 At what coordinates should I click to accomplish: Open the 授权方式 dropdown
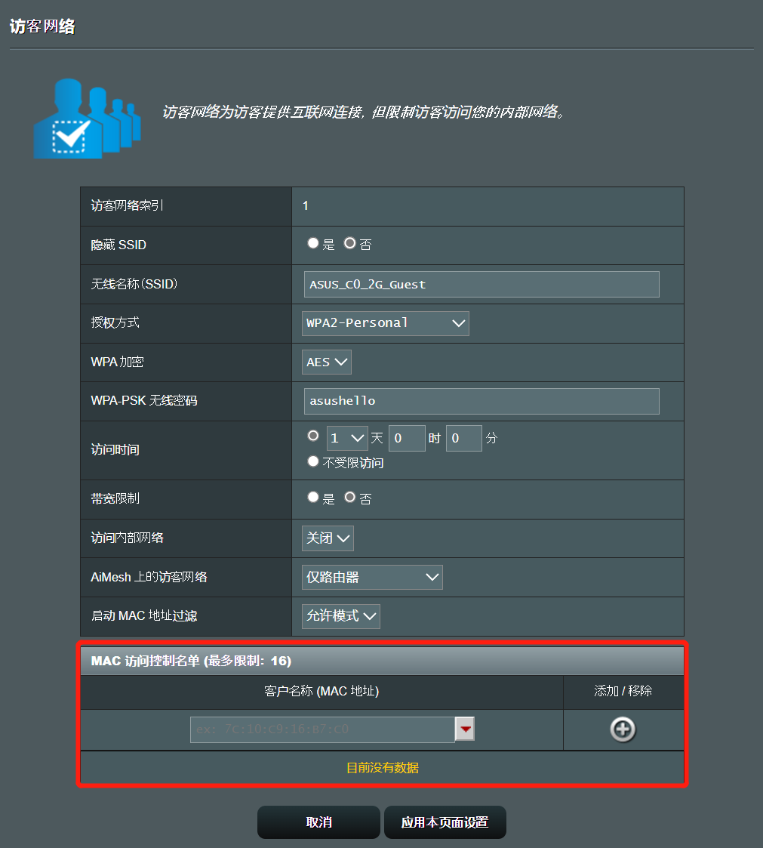point(385,322)
